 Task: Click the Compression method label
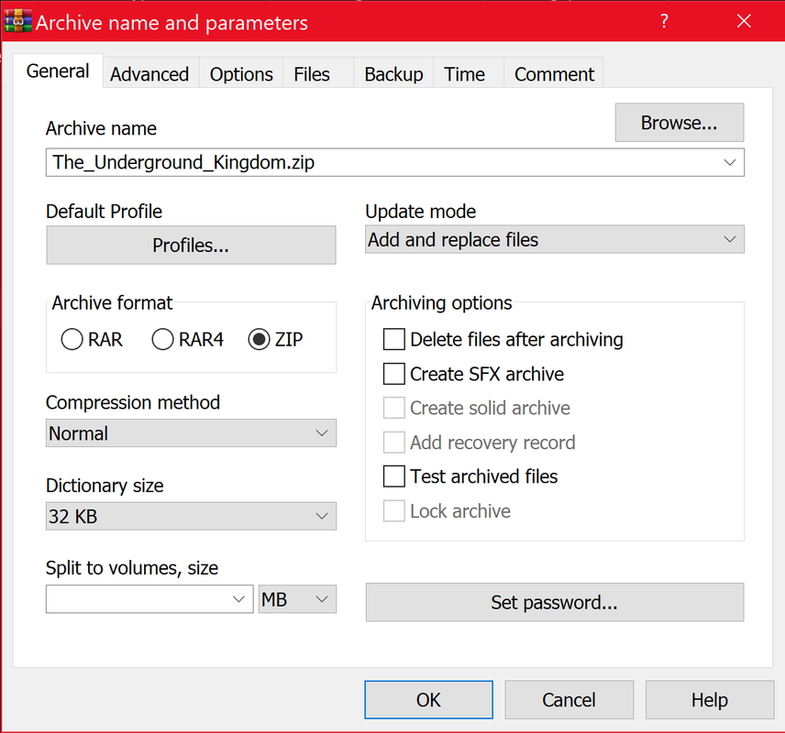133,403
